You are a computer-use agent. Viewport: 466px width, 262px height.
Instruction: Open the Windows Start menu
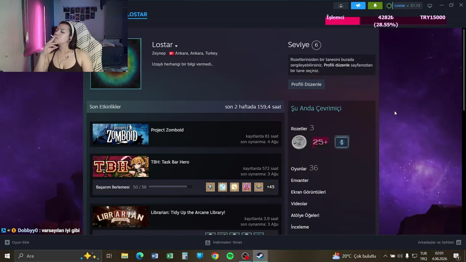[x=7, y=256]
